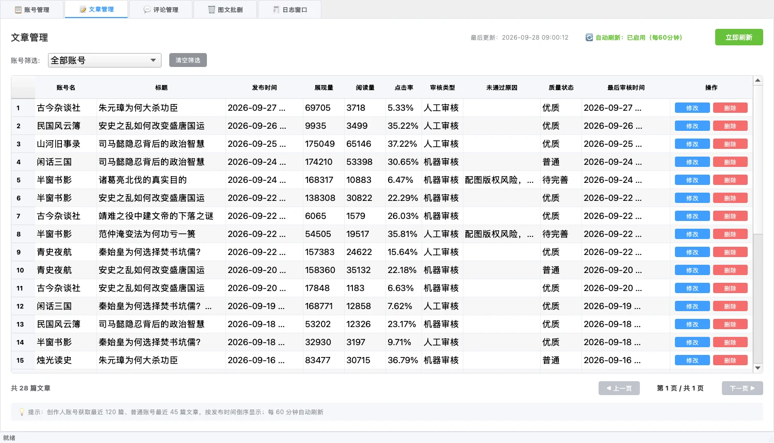Viewport: 774px width, 443px height.
Task: Click 机器审核 in row 11
Action: (x=443, y=288)
